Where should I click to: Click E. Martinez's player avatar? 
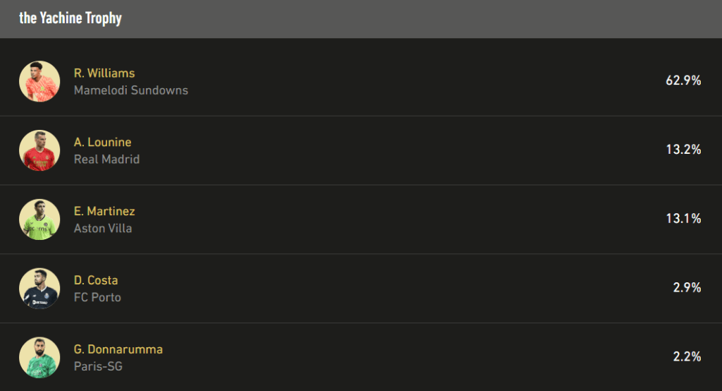coord(39,219)
